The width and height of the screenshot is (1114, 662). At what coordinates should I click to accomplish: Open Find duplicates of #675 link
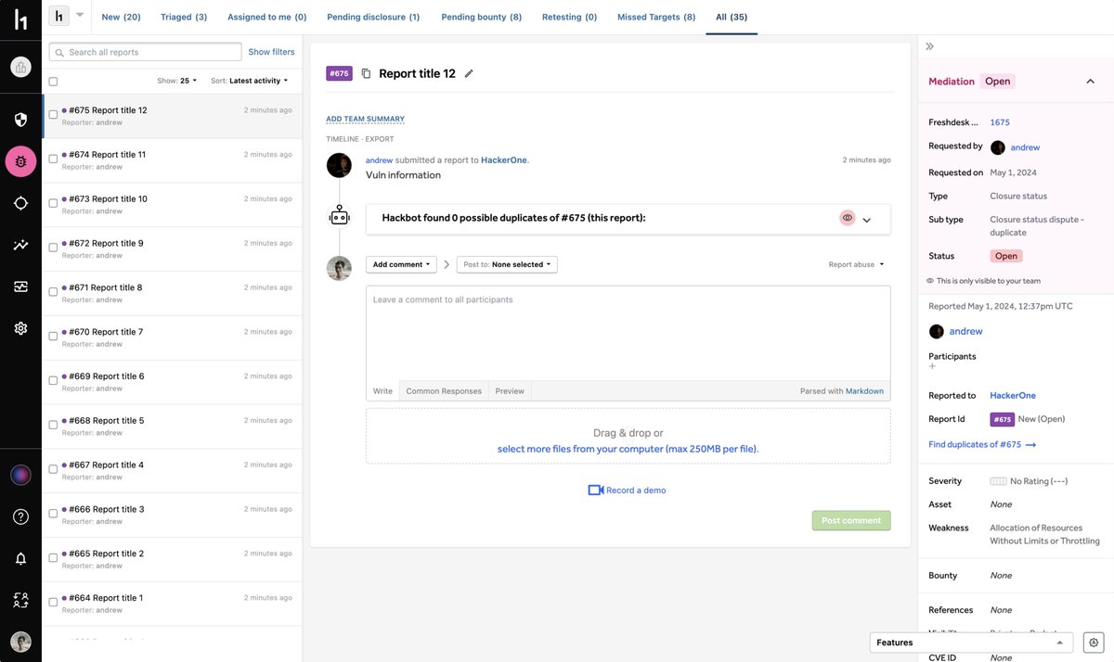(982, 445)
